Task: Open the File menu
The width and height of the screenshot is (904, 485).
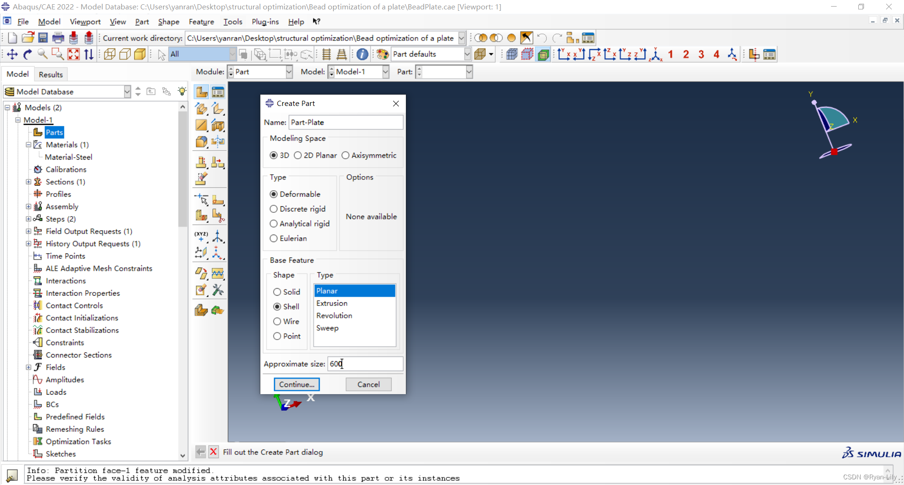Action: click(x=23, y=22)
